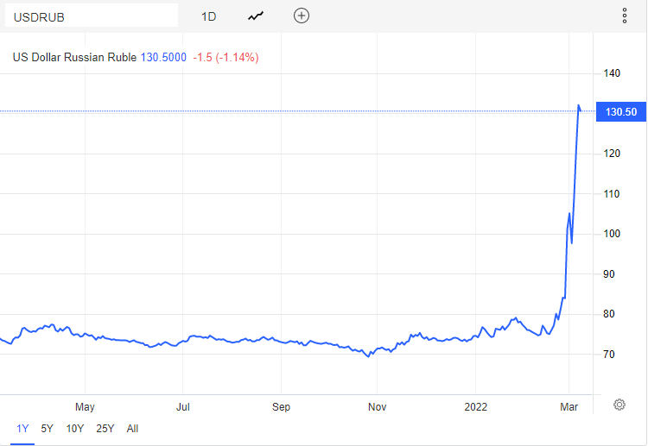Click the 130.50 current price label
Screen dimensions: 648x446
pos(620,112)
